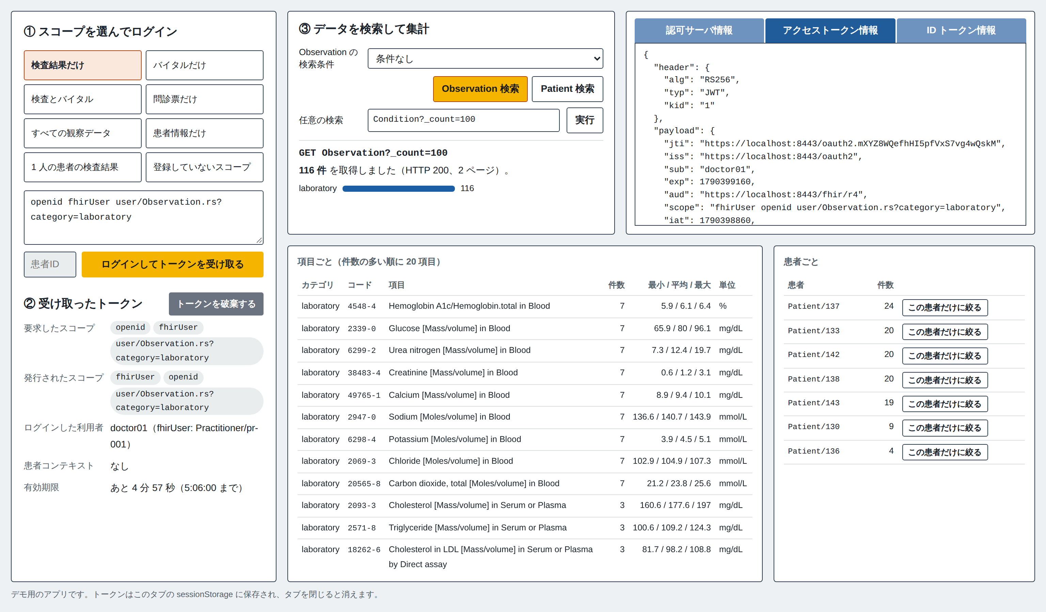
Task: Click code 49765-1 in the table
Action: (364, 395)
